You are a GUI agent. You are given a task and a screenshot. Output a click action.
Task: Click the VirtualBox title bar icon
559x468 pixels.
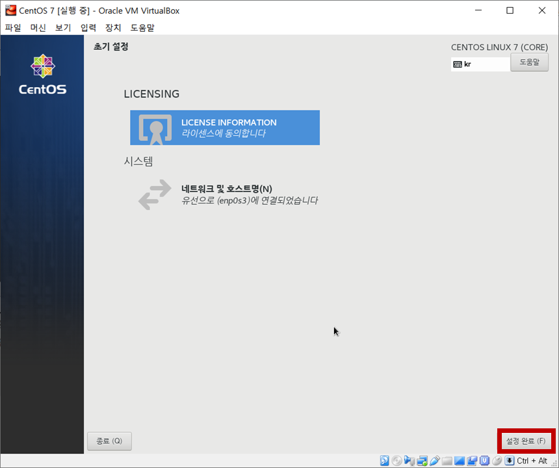[x=10, y=10]
